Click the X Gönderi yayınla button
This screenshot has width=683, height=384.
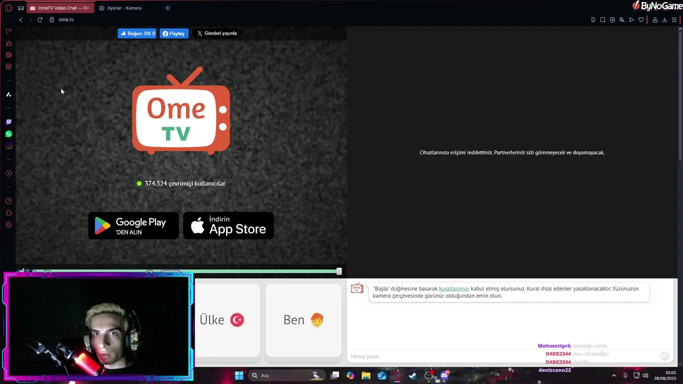[x=217, y=33]
